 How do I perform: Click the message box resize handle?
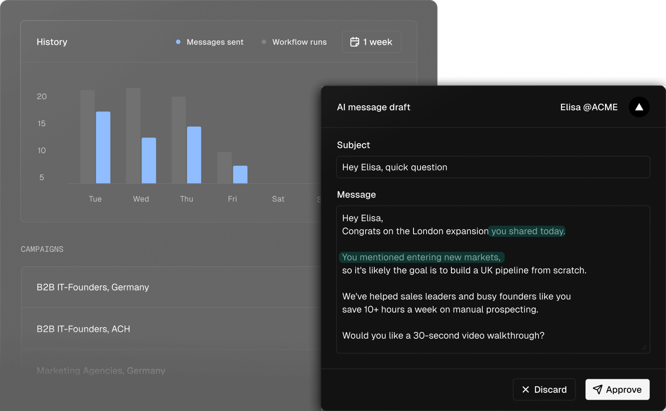point(644,347)
